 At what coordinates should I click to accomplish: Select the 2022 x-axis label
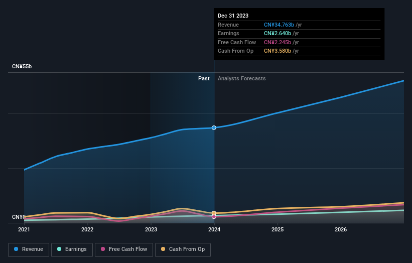(x=87, y=229)
